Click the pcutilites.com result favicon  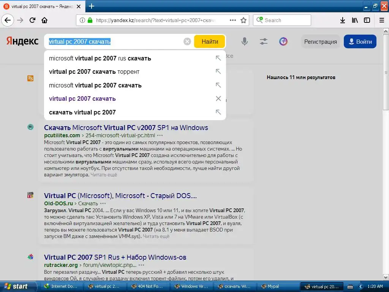coord(30,127)
